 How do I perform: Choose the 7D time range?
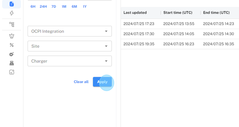click(54, 6)
